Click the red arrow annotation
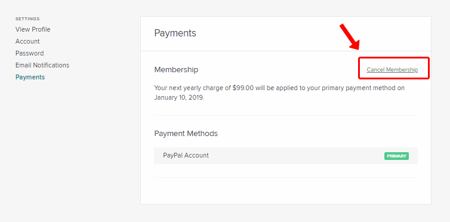 tap(350, 37)
